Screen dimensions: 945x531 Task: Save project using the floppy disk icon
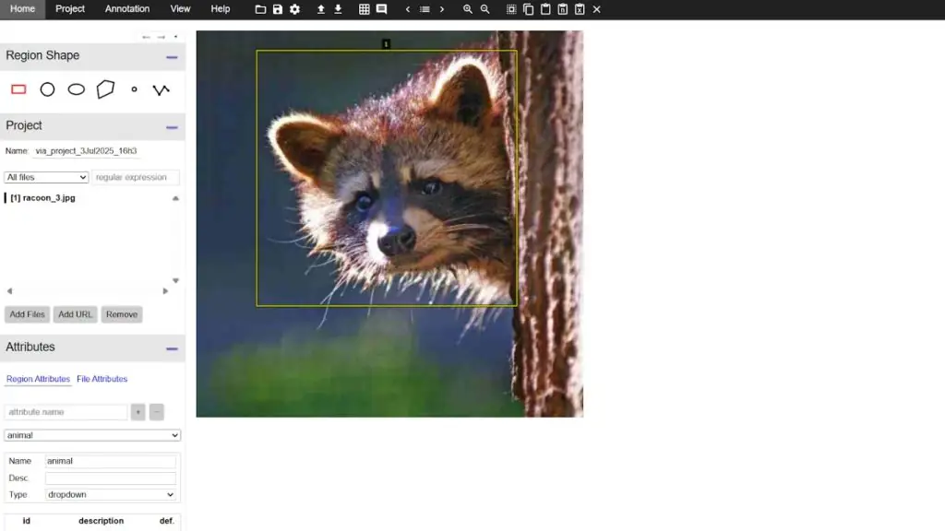pos(277,9)
